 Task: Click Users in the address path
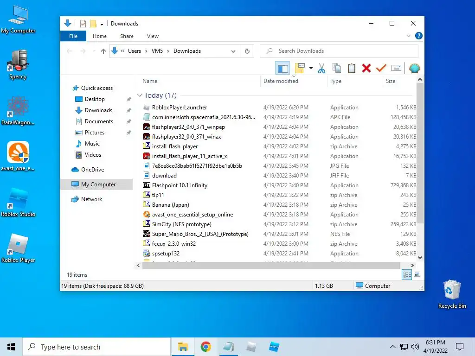135,51
